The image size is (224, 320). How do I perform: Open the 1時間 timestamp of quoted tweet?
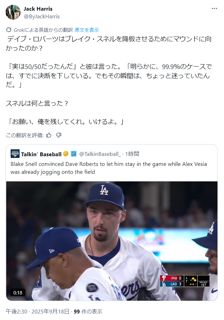click(x=132, y=154)
